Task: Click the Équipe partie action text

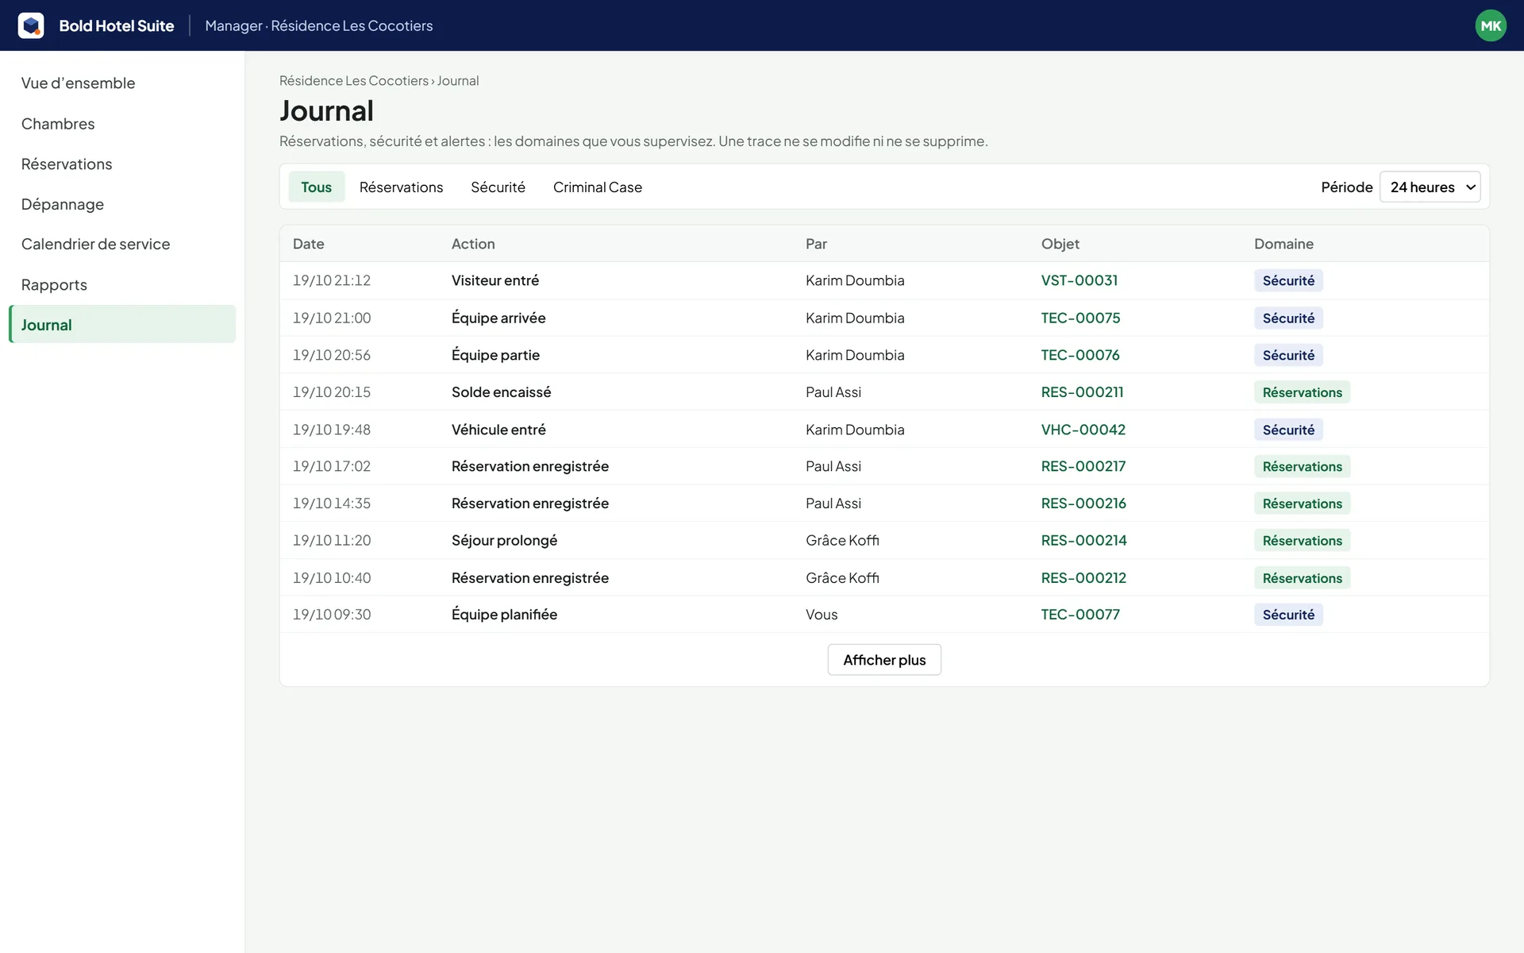Action: click(495, 355)
